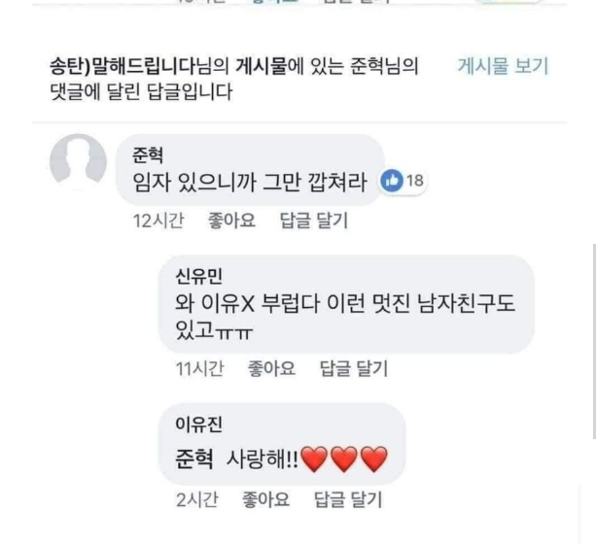Open 준혁's profile name above the first comment
This screenshot has height=544, width=596.
tap(148, 153)
